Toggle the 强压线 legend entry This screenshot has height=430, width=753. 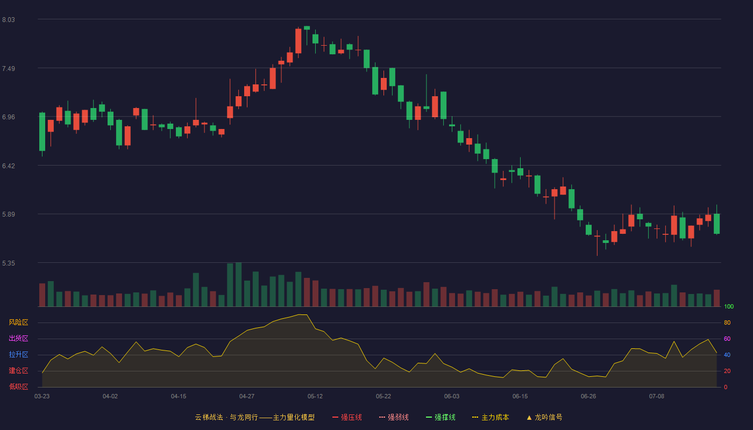[x=347, y=417]
